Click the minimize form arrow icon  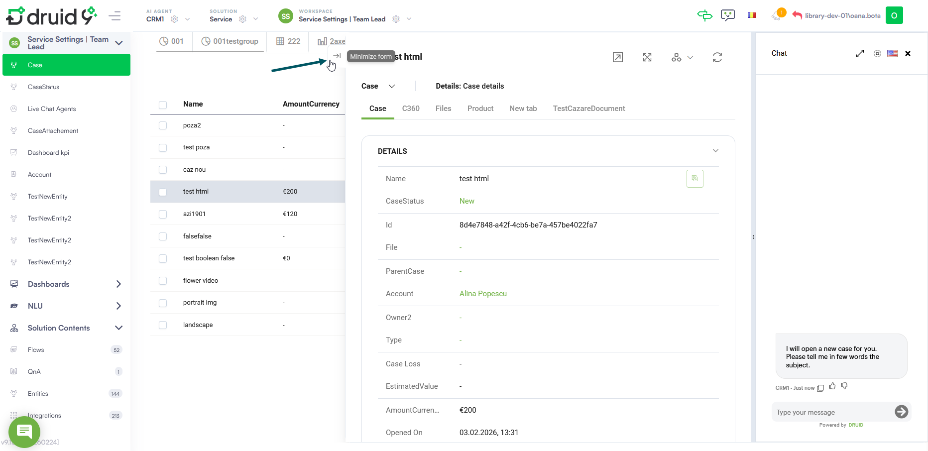[x=337, y=56]
